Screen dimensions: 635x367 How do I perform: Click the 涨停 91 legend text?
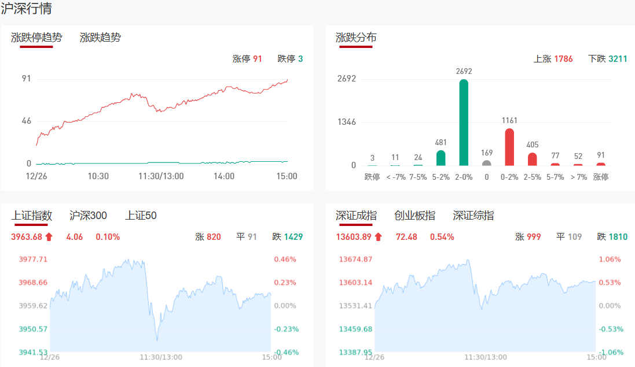pos(247,59)
